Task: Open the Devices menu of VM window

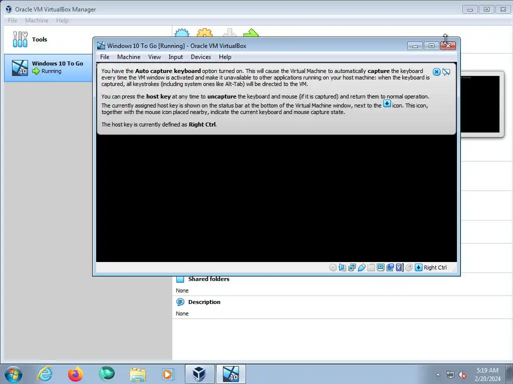Action: tap(201, 57)
